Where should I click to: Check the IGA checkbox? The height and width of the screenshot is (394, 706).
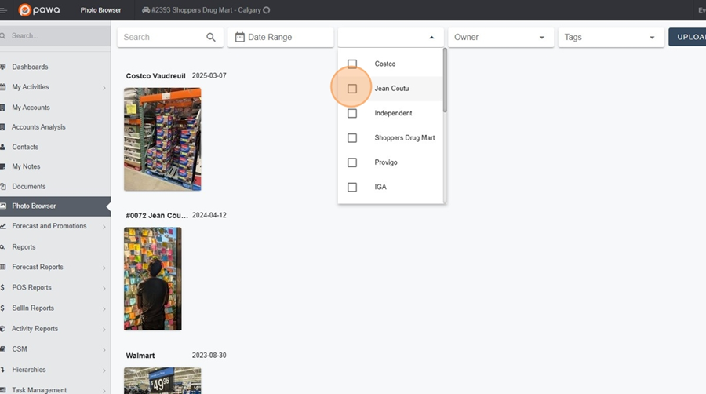(352, 187)
